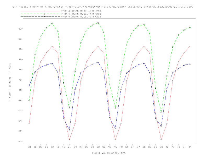
Task: Click the red observed-mean marker at hour 21 minimum
Action: 69,139
